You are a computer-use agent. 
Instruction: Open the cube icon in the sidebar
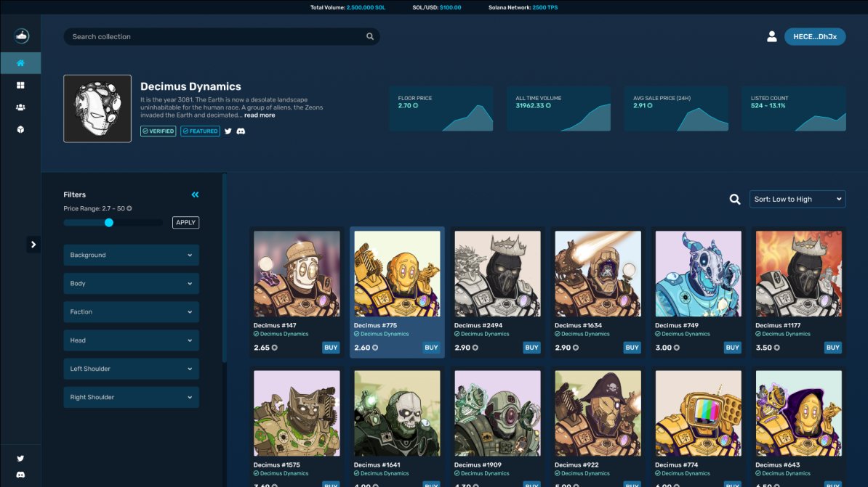coord(20,129)
